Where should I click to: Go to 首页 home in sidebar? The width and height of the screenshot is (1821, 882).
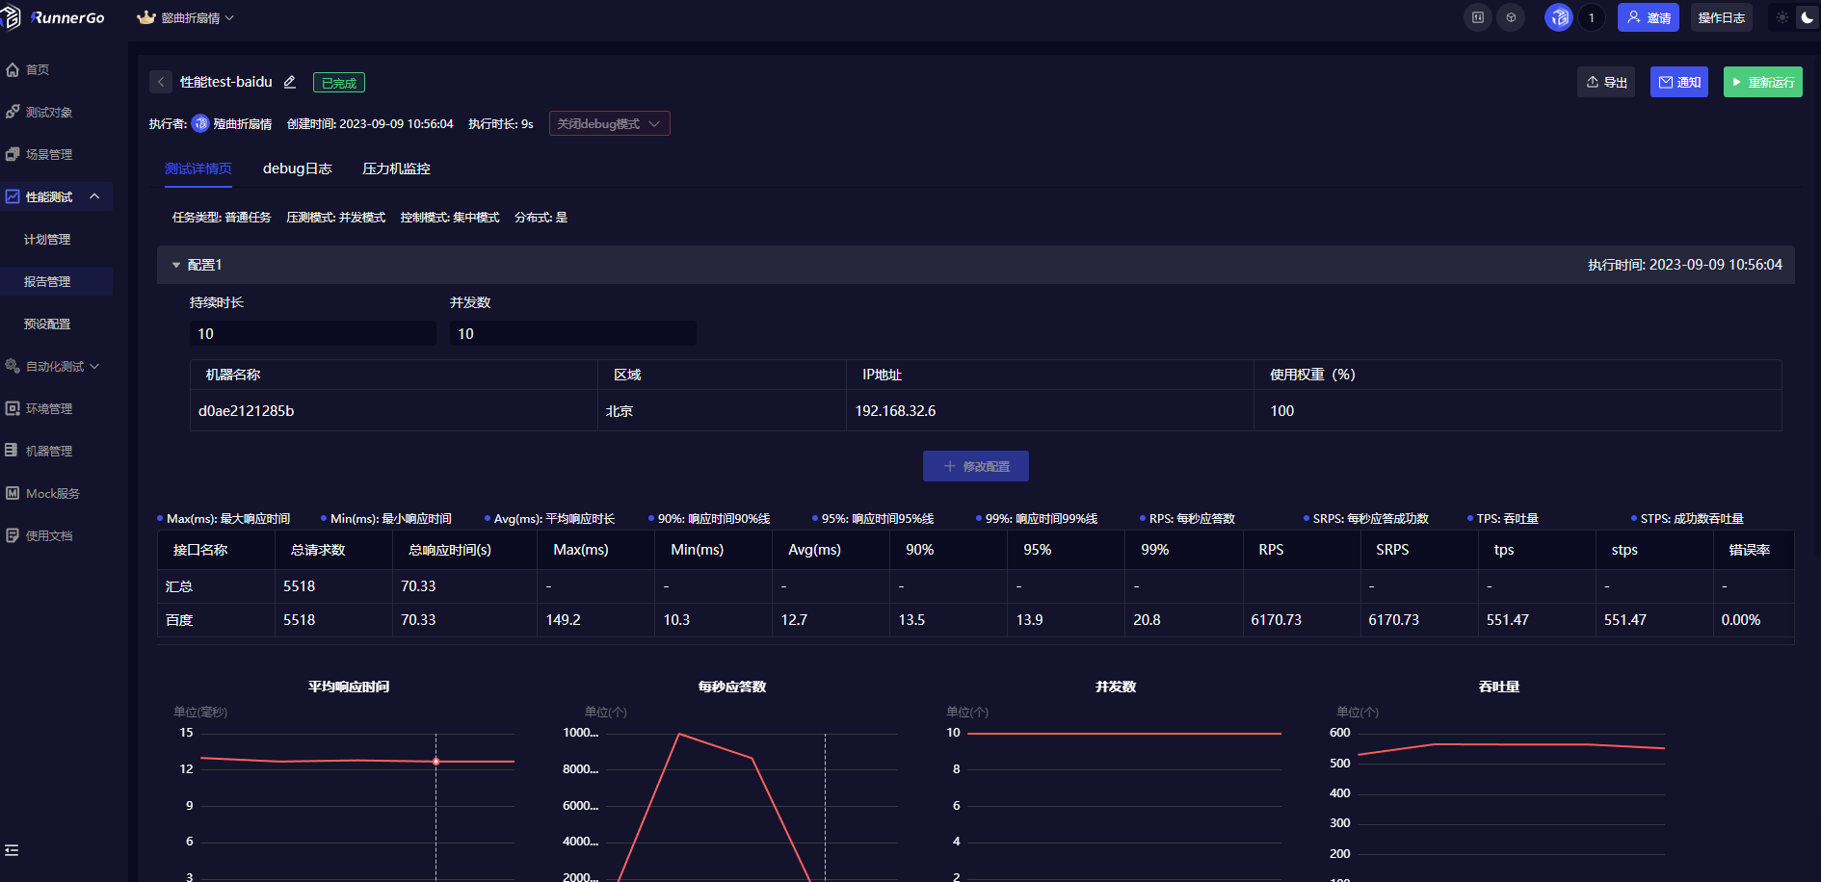click(x=38, y=69)
